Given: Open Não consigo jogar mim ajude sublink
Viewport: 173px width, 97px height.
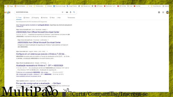Looking at the screenshot, I should (34, 74).
